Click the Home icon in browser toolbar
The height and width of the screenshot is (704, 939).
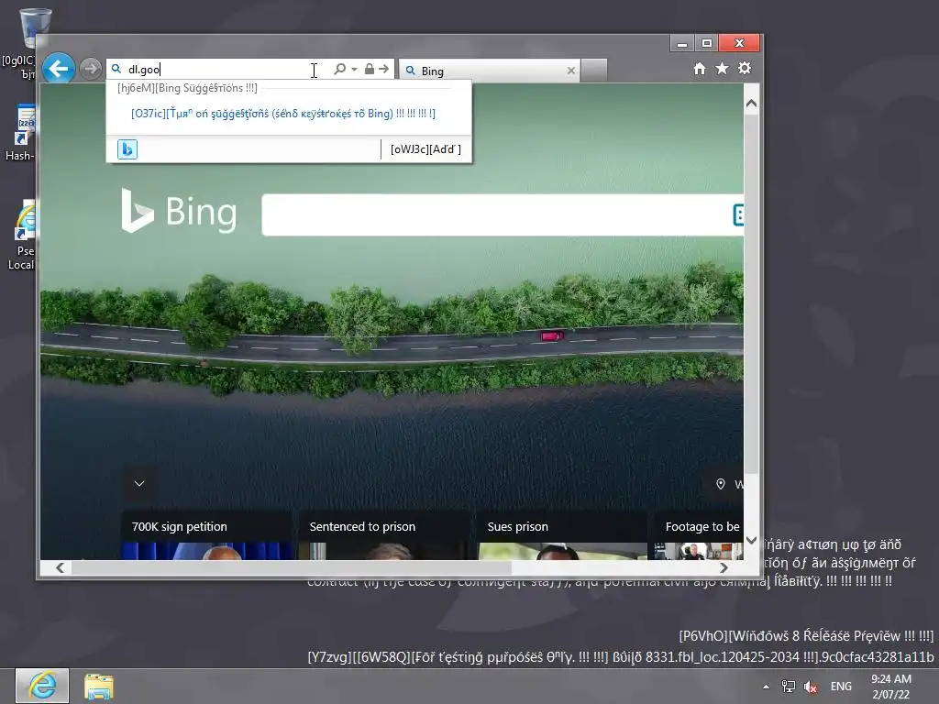click(x=700, y=69)
